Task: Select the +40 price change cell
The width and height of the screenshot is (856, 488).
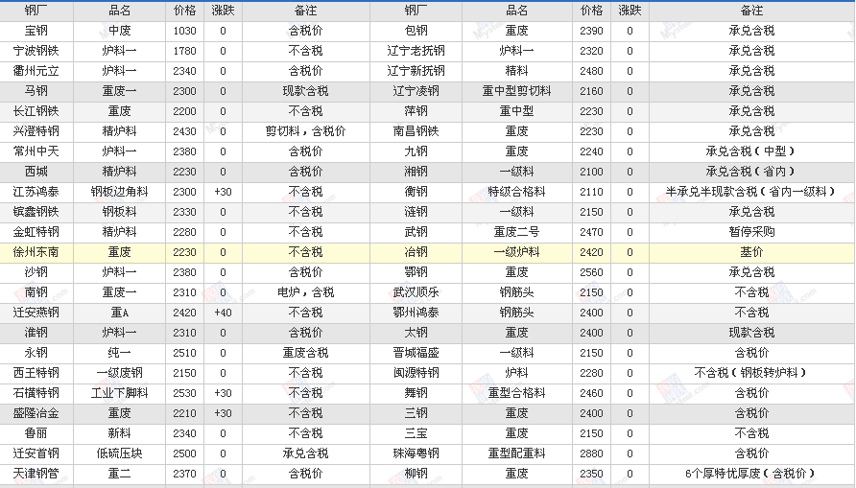Action: (223, 313)
